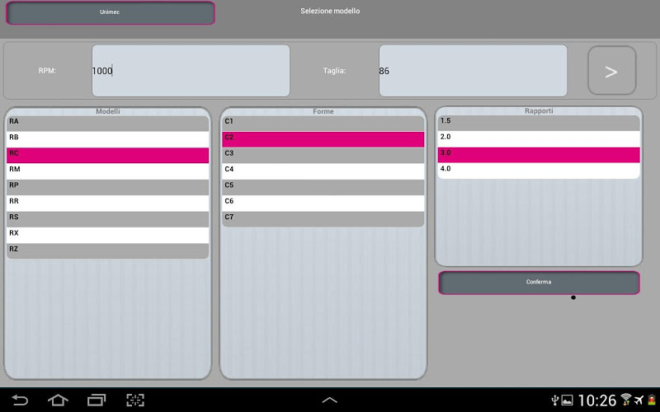Select model RM
The image size is (660, 412).
[x=108, y=171]
